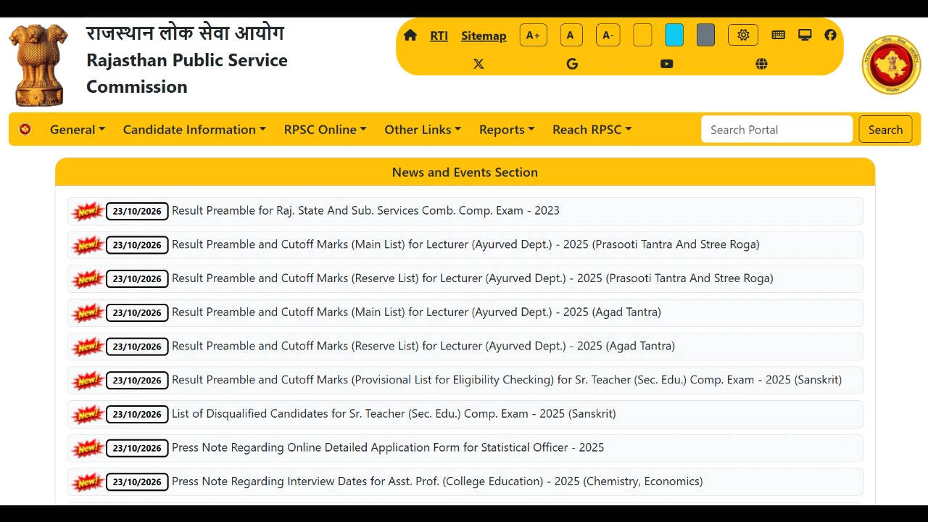Decrease font size with A- button

pyautogui.click(x=608, y=35)
